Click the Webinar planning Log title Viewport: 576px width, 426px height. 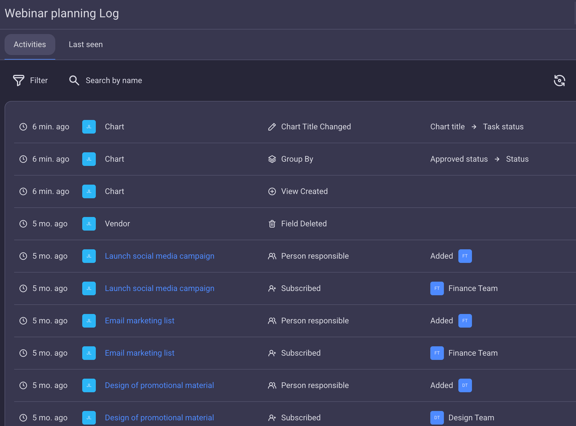point(61,13)
